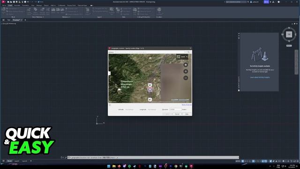
Task: Open the View ribbon tab
Action: pyautogui.click(x=33, y=5)
